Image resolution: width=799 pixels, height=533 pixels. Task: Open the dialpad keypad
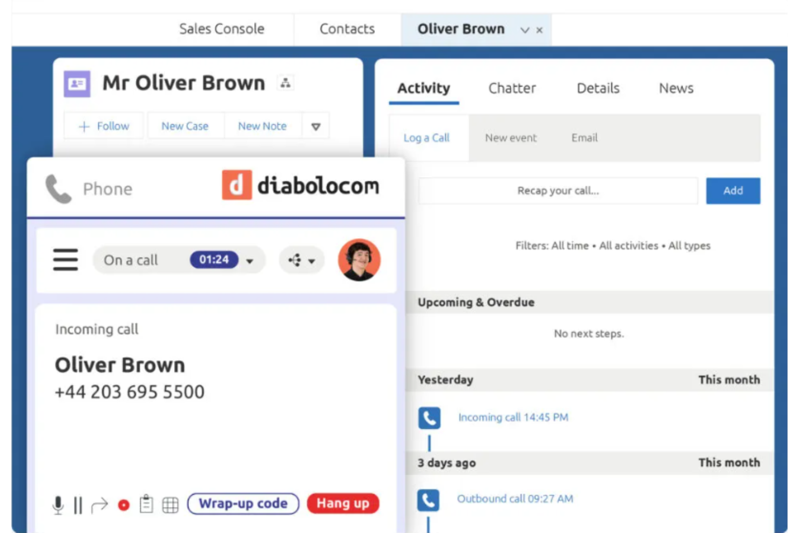click(x=170, y=503)
